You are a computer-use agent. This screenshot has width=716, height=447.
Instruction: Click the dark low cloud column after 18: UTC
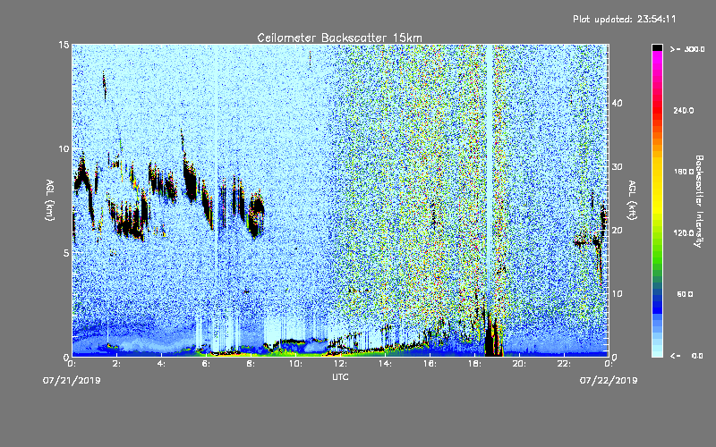pyautogui.click(x=493, y=335)
